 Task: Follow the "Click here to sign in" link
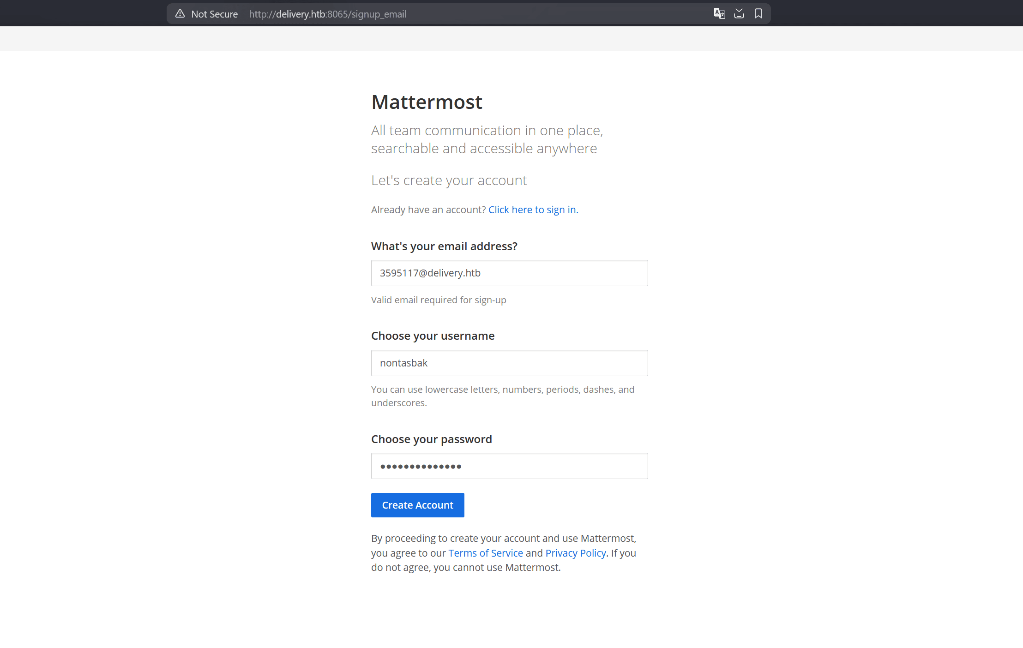[x=533, y=210]
